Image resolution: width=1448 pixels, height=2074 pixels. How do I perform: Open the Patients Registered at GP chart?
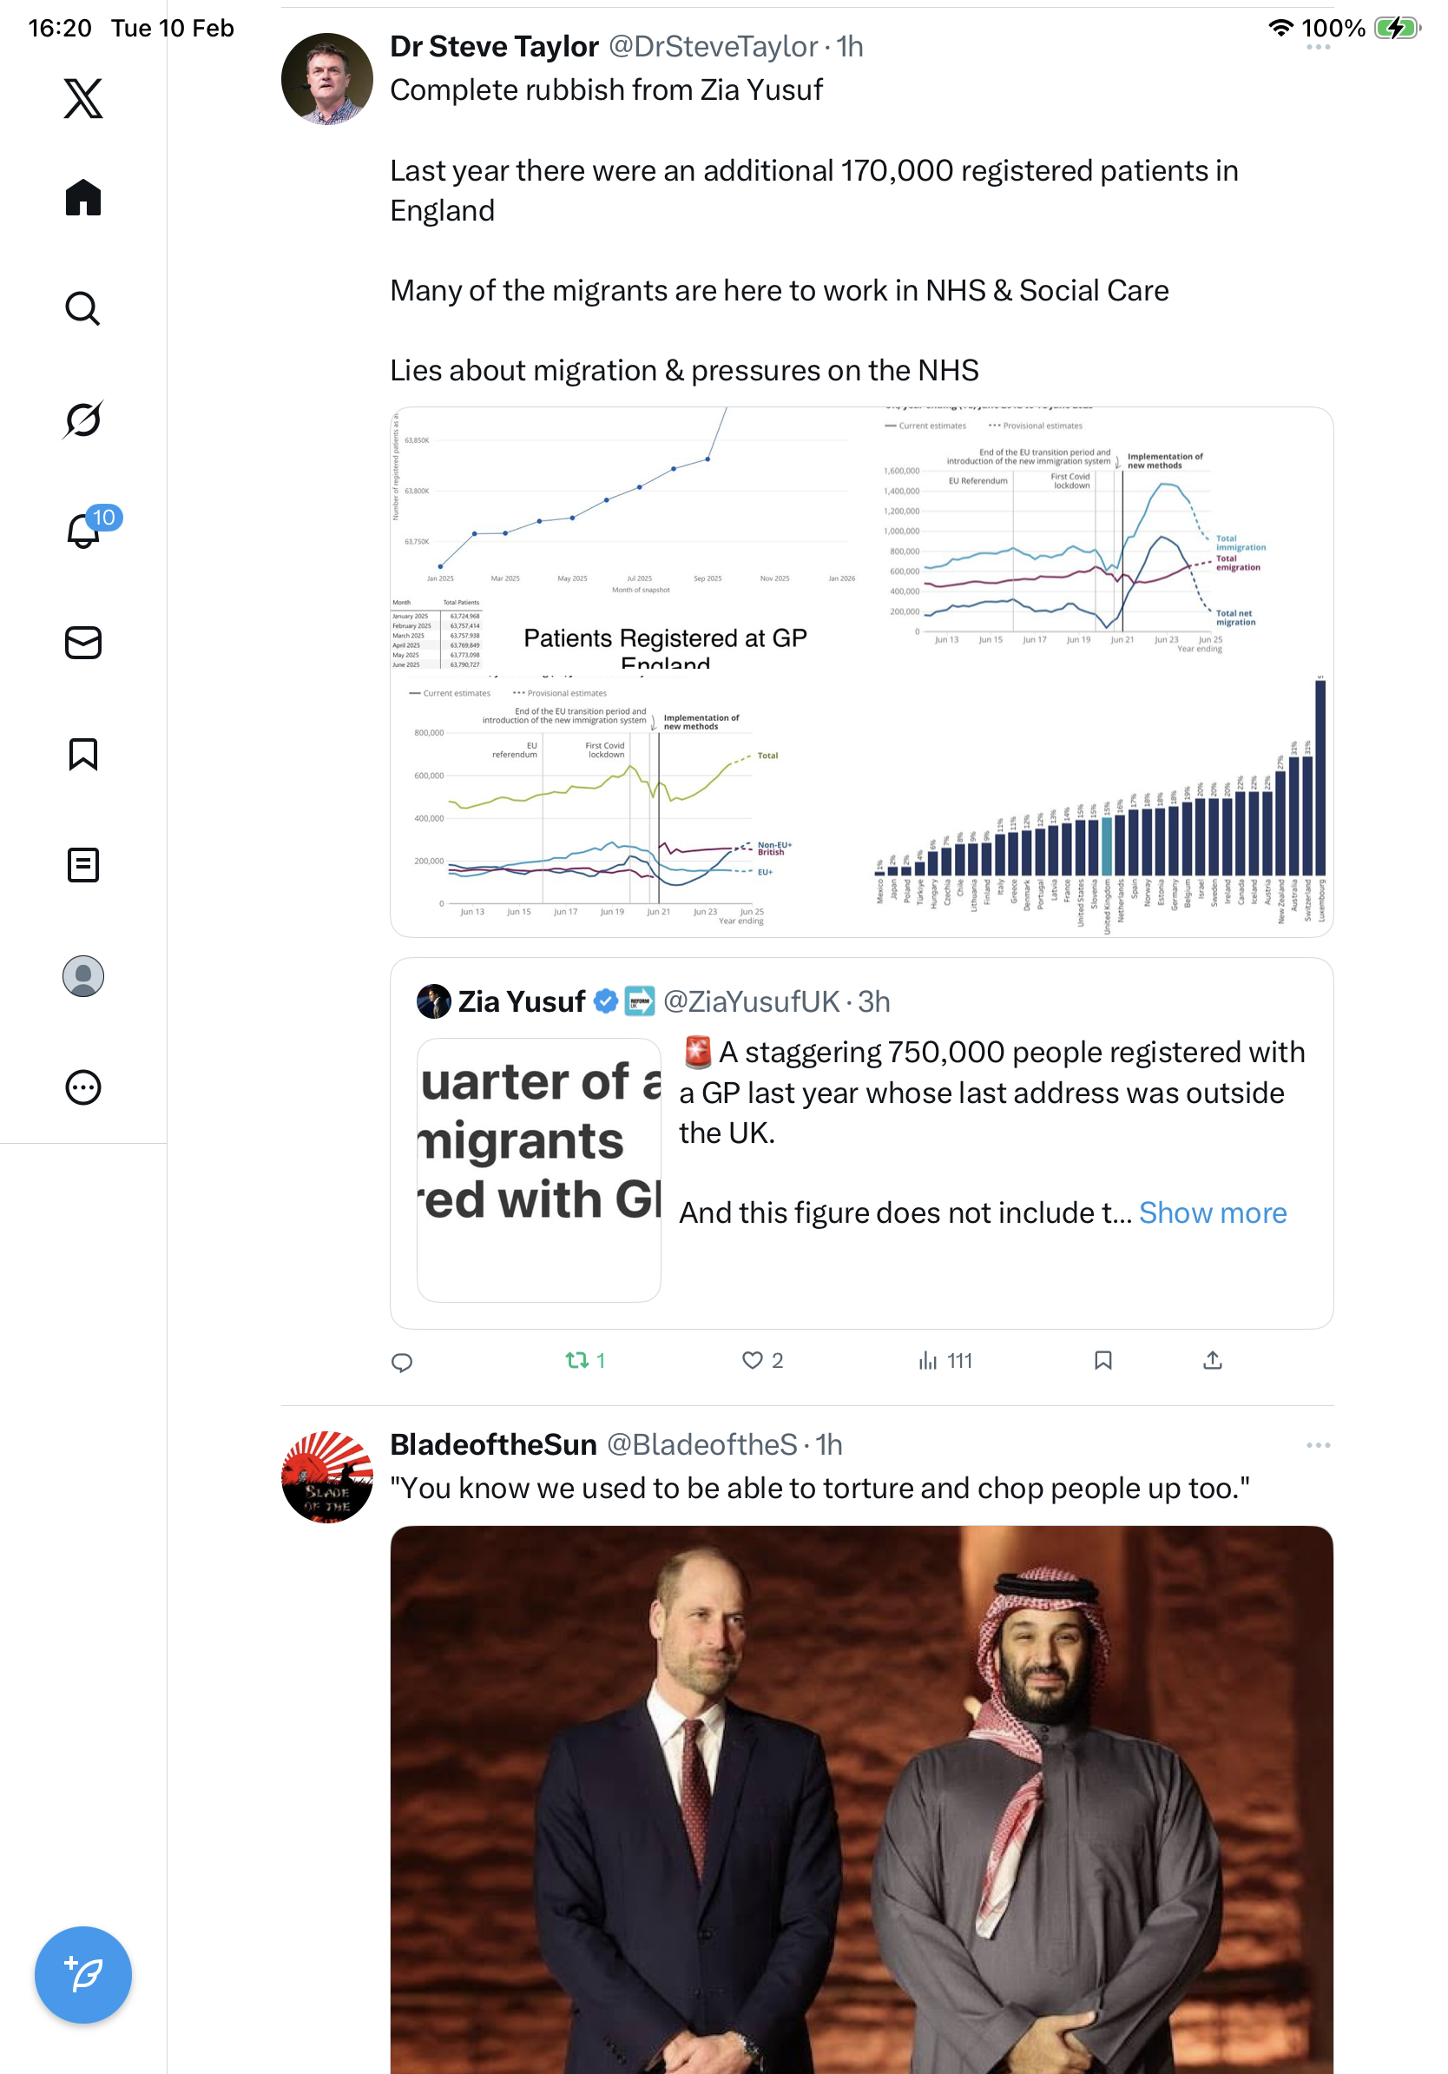click(x=625, y=538)
